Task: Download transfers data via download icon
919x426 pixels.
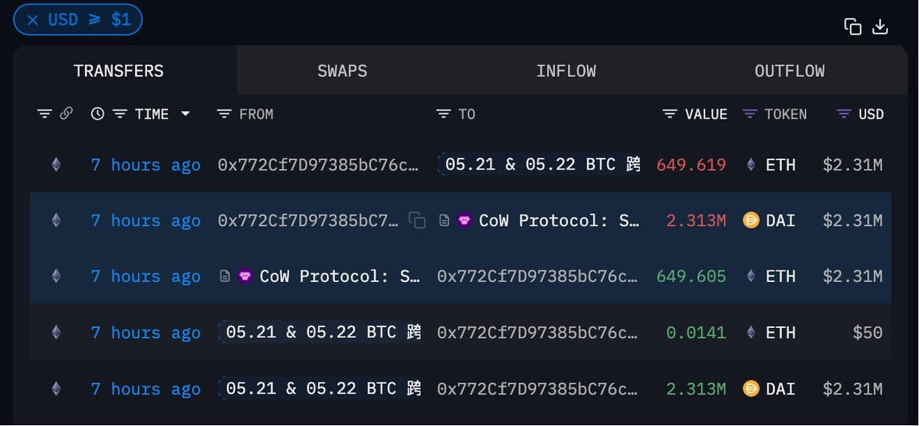Action: pyautogui.click(x=881, y=27)
